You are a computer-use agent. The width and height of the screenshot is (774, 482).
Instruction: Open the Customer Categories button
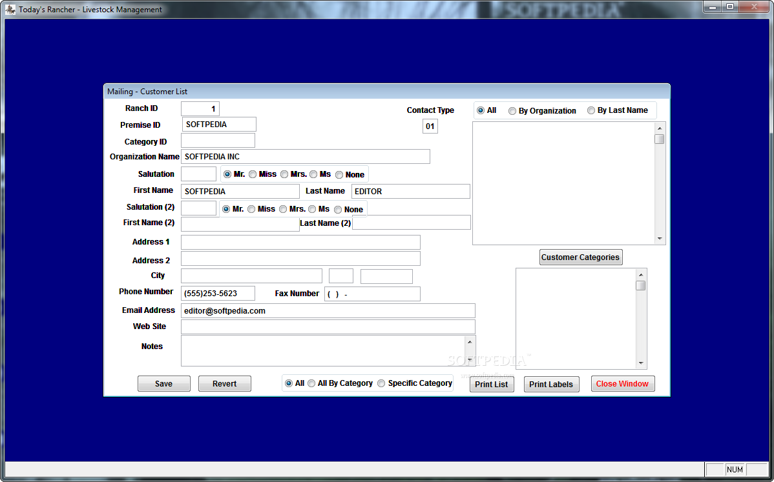click(580, 257)
